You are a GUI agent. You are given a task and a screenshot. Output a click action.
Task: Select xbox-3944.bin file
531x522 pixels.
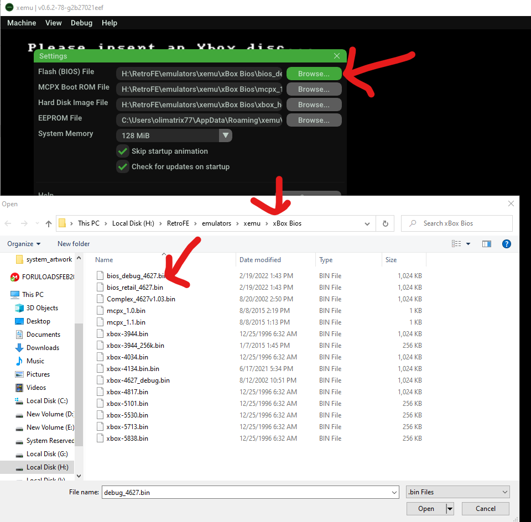tap(127, 334)
